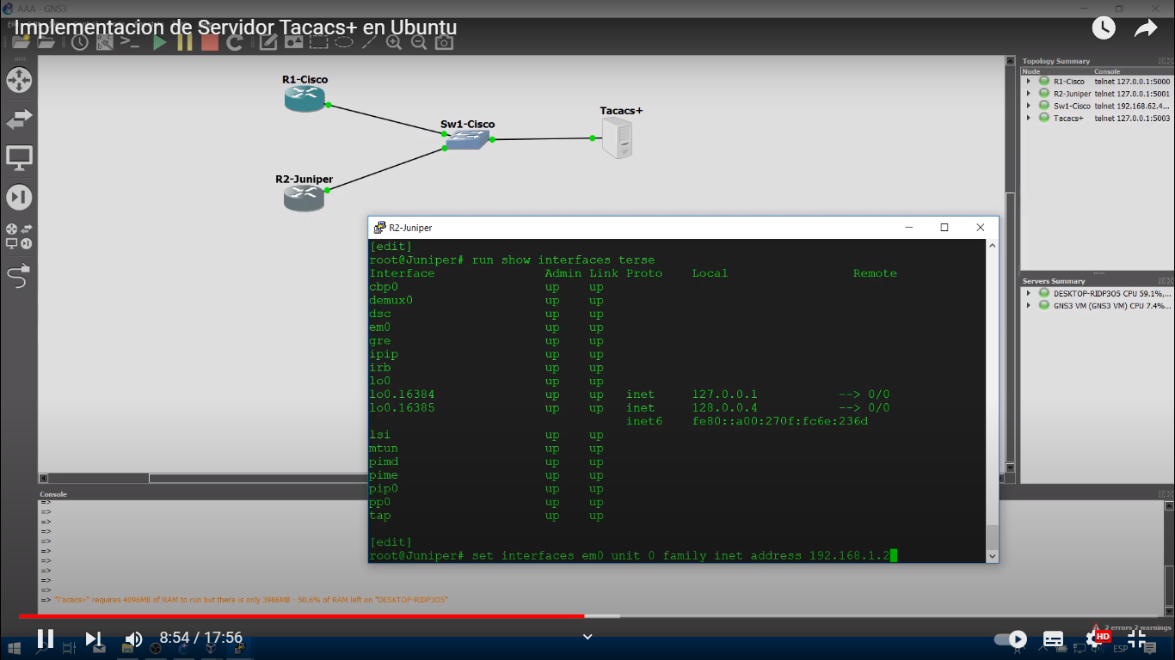Click GNS3 screenshot camera icon
Viewport: 1175px width, 660px height.
[444, 41]
